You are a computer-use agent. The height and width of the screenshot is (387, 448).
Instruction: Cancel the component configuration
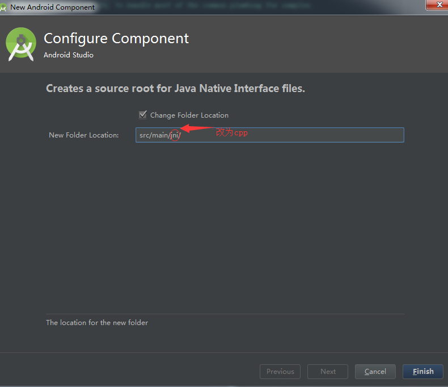[375, 372]
